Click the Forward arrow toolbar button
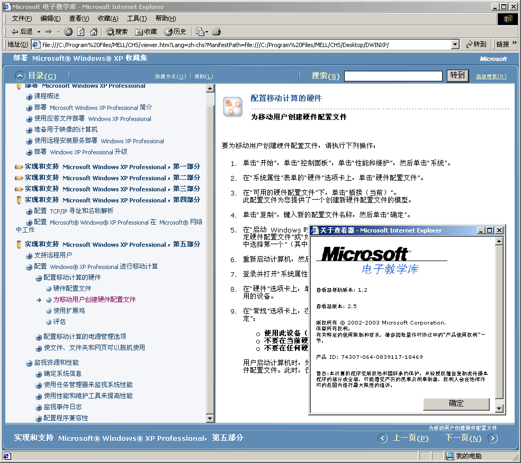 pos(49,32)
